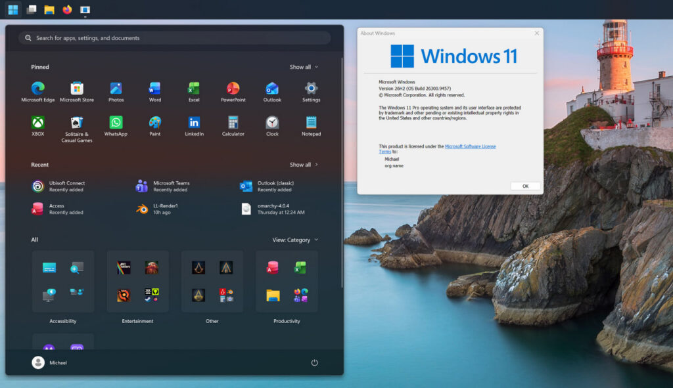This screenshot has height=388, width=673.
Task: Open File Explorer from the taskbar
Action: [49, 9]
